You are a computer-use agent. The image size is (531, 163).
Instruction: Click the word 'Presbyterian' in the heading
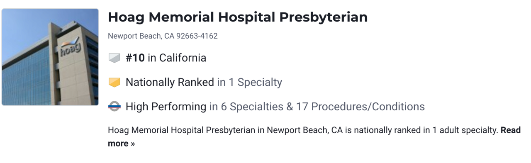(x=323, y=17)
